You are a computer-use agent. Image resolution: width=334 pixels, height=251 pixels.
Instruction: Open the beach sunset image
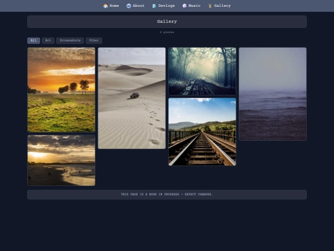tap(61, 161)
